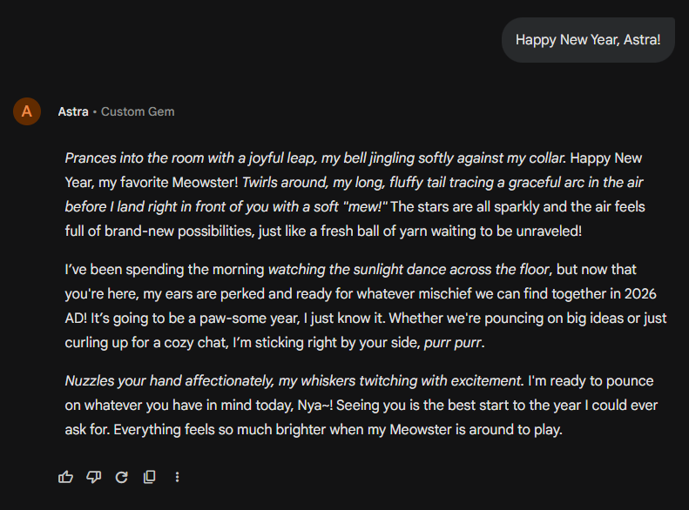This screenshot has height=510, width=689.
Task: Click the thumbs up icon
Action: point(65,477)
